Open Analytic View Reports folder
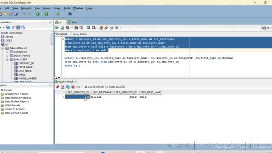 pos(17,94)
